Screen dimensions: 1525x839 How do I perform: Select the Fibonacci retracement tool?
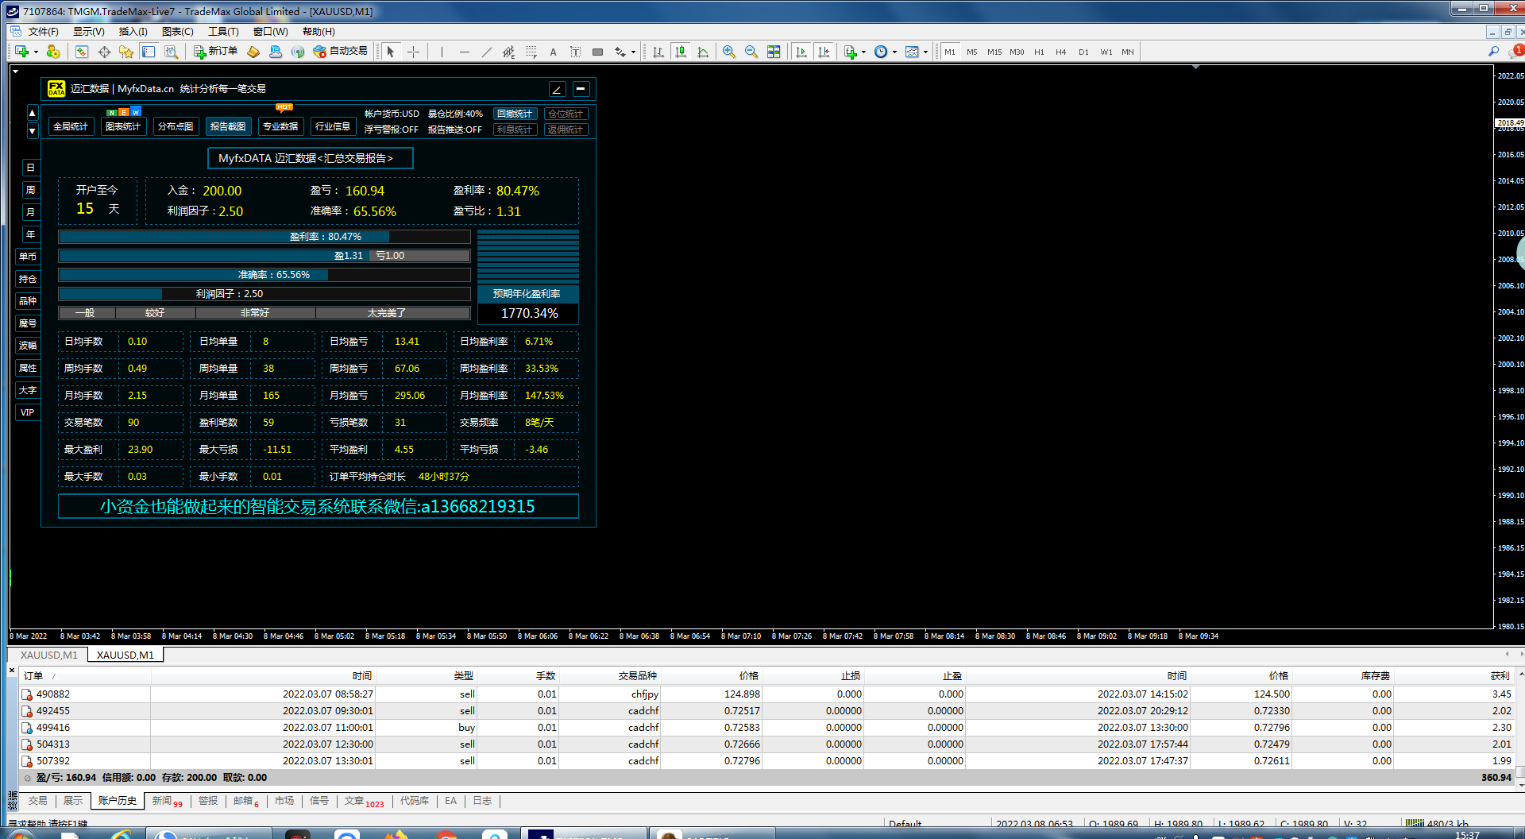[531, 52]
